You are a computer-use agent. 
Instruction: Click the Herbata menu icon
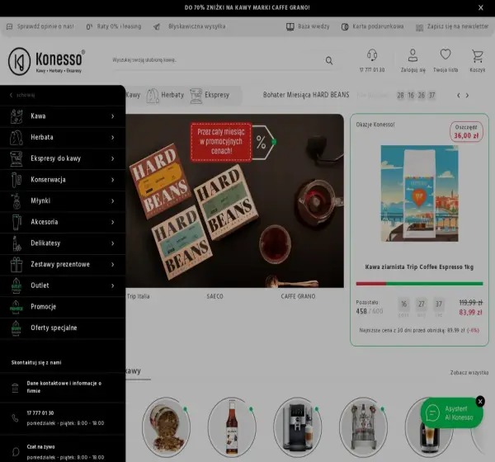pos(16,138)
